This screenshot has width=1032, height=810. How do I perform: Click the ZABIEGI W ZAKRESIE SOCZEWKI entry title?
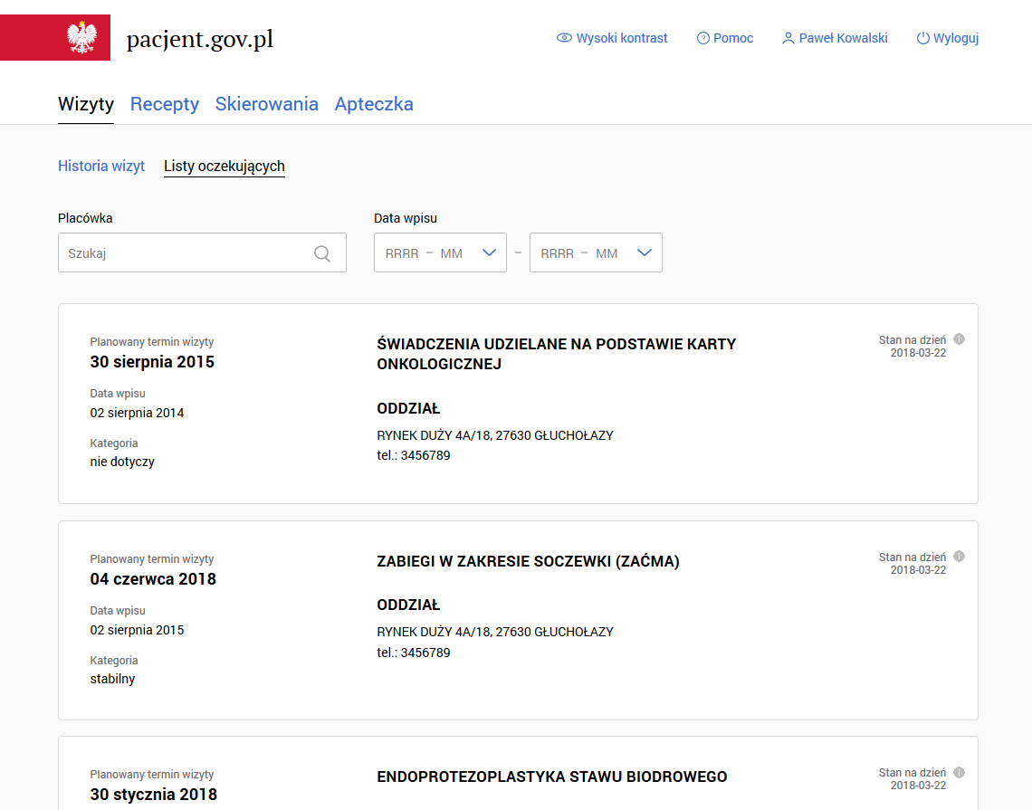(x=528, y=562)
